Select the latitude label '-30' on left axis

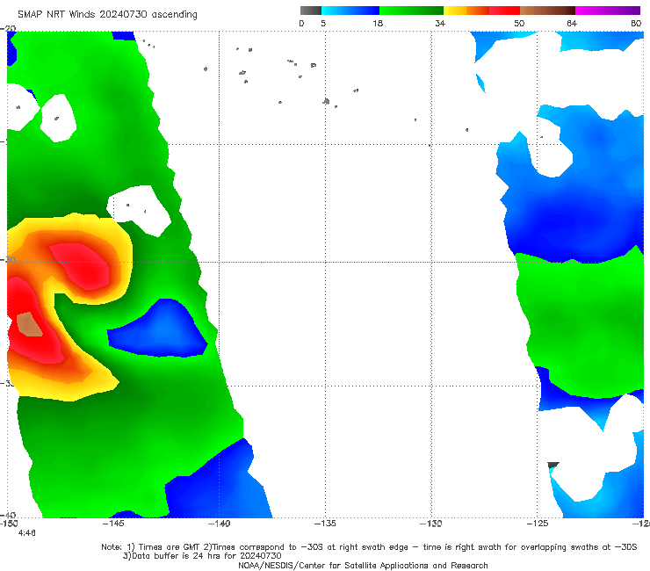8,260
